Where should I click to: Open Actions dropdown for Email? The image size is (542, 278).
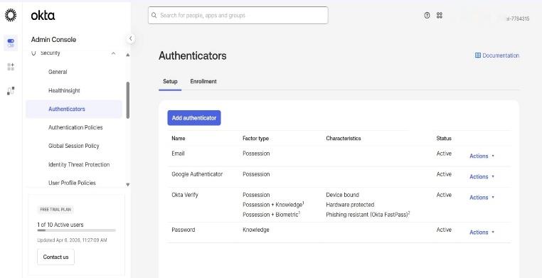tap(482, 156)
